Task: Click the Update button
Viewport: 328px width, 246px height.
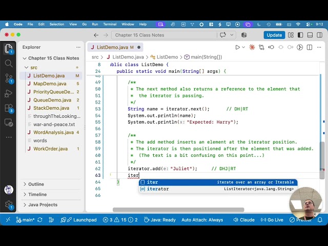Action: pyautogui.click(x=274, y=35)
